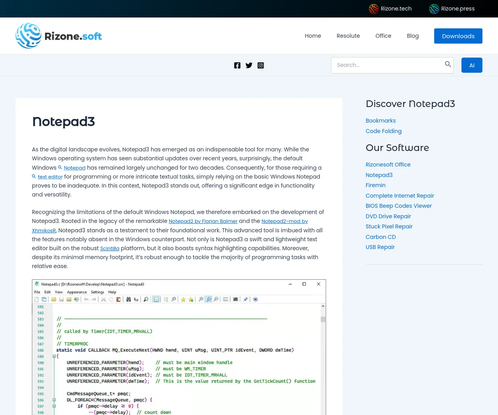498x415 pixels.
Task: Open the Instagram social icon
Action: click(x=261, y=65)
